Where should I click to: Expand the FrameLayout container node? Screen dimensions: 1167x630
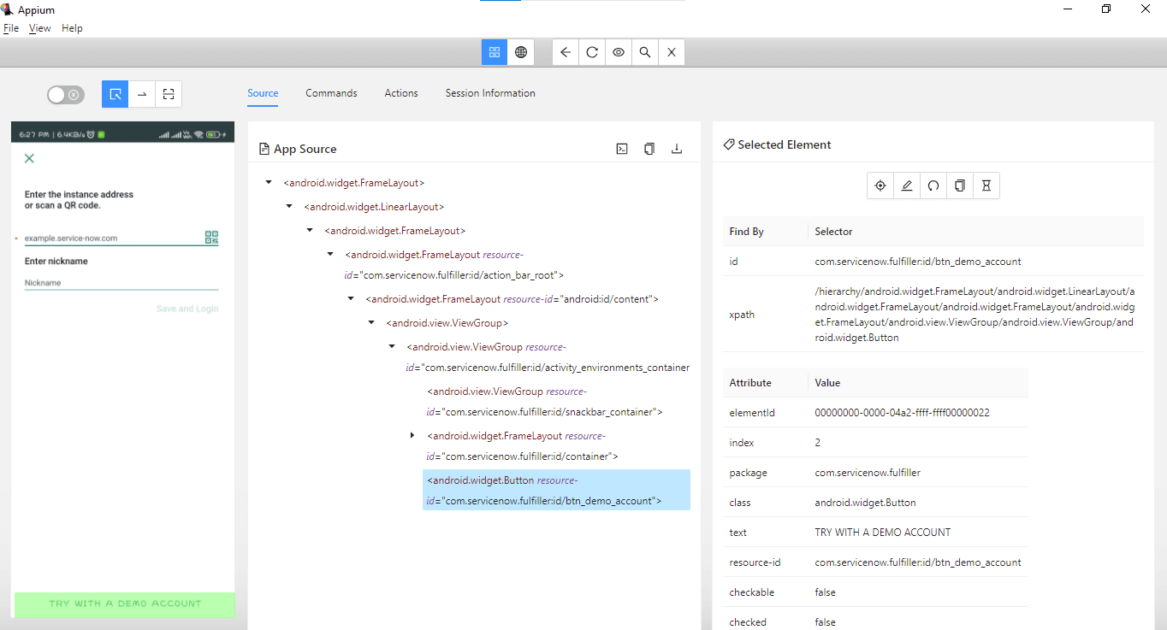click(x=412, y=436)
